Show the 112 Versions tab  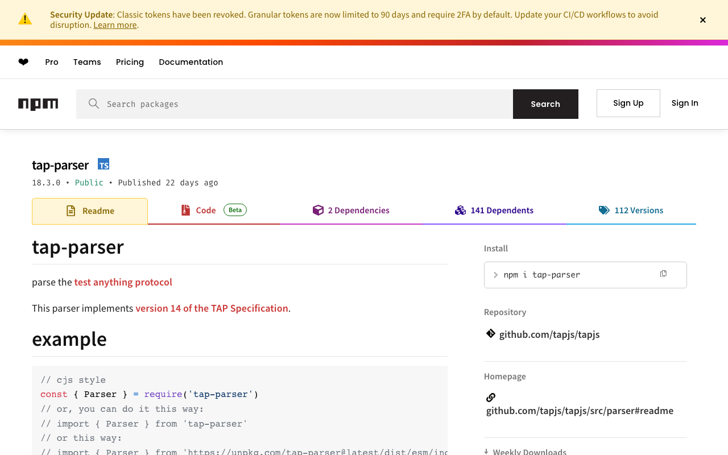coord(631,210)
